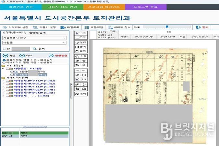Click the 축소 minus circle icon

point(22,56)
